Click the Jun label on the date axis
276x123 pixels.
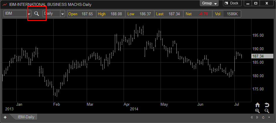pos(200,105)
